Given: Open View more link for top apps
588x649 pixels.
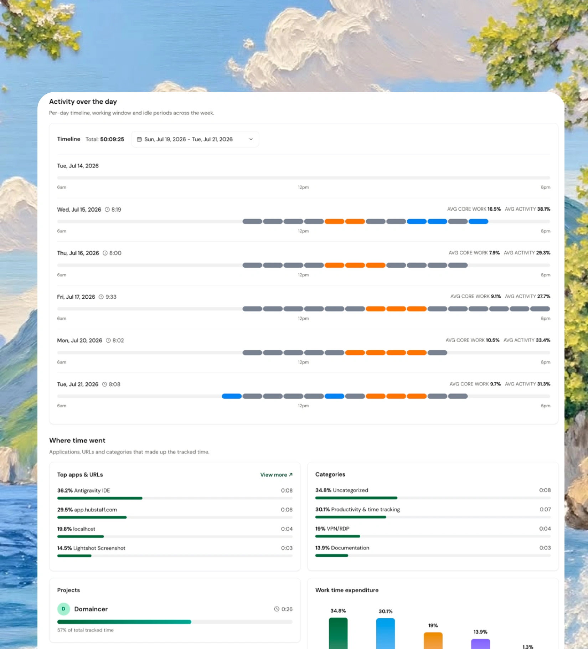Looking at the screenshot, I should point(276,475).
